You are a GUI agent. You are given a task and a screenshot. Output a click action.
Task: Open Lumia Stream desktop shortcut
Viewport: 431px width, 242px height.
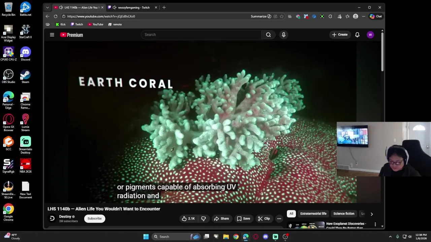point(26,123)
